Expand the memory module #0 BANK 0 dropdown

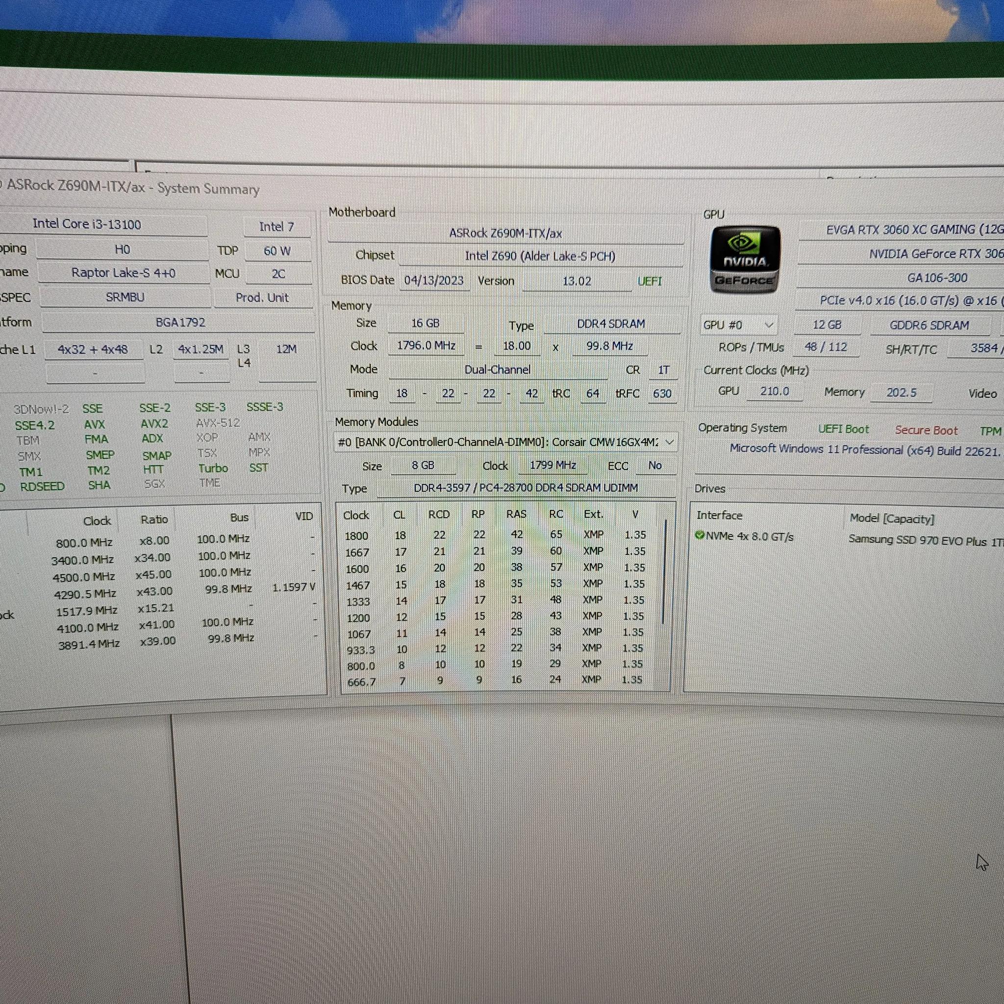[x=506, y=442]
